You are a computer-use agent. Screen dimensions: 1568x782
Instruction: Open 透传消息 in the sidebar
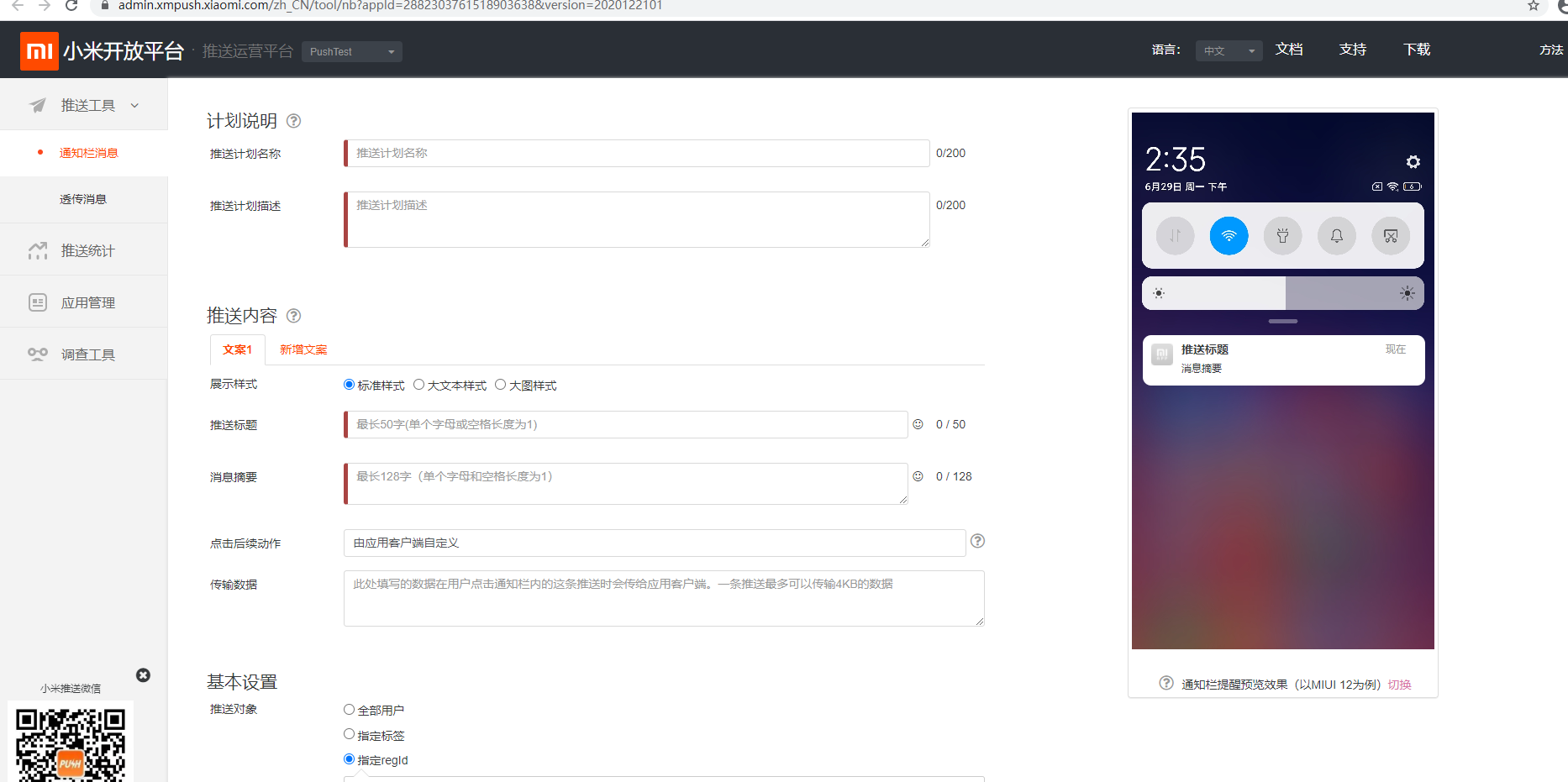tap(83, 200)
